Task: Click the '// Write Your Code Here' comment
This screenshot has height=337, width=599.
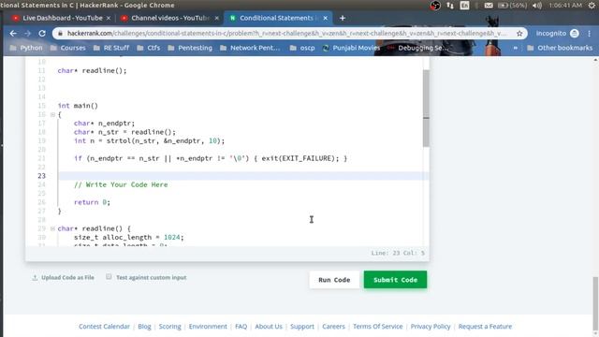Action: click(121, 184)
